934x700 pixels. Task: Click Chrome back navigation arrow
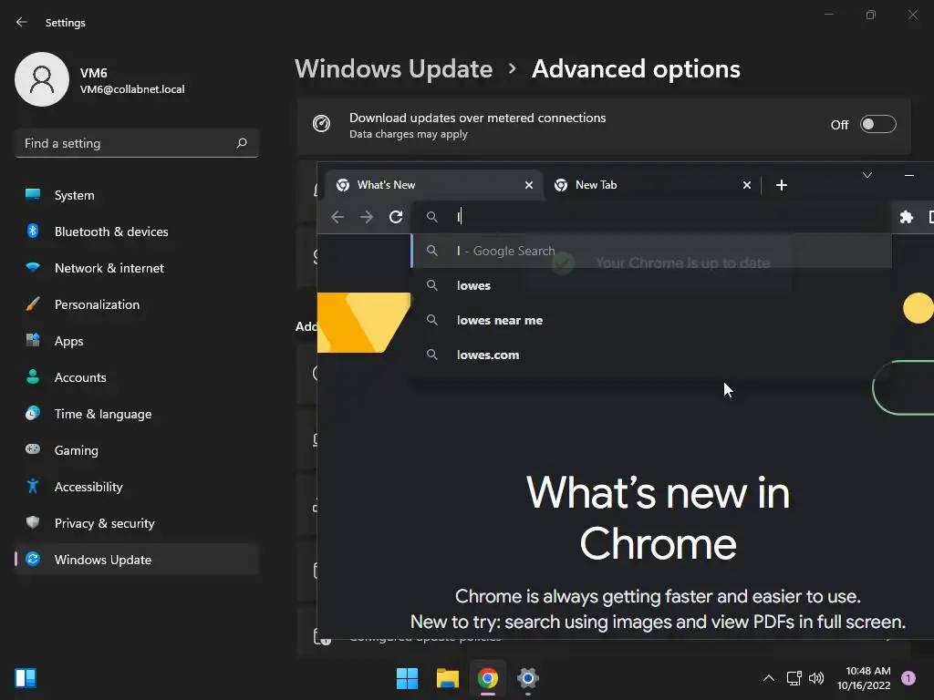(x=337, y=217)
